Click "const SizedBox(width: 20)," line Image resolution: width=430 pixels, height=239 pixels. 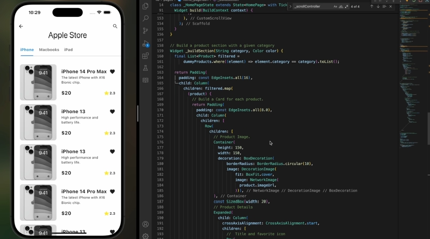point(242,202)
